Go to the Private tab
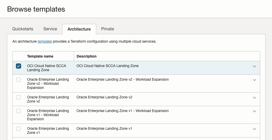 click(x=107, y=29)
